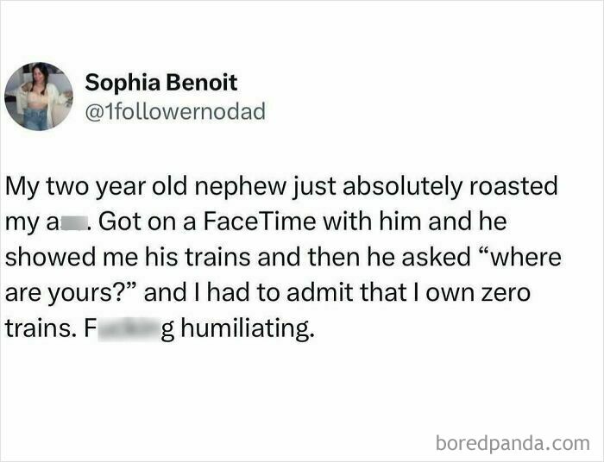Viewport: 604px width, 462px height.
Task: Click the word "humiliating" in the tweet
Action: coord(242,330)
